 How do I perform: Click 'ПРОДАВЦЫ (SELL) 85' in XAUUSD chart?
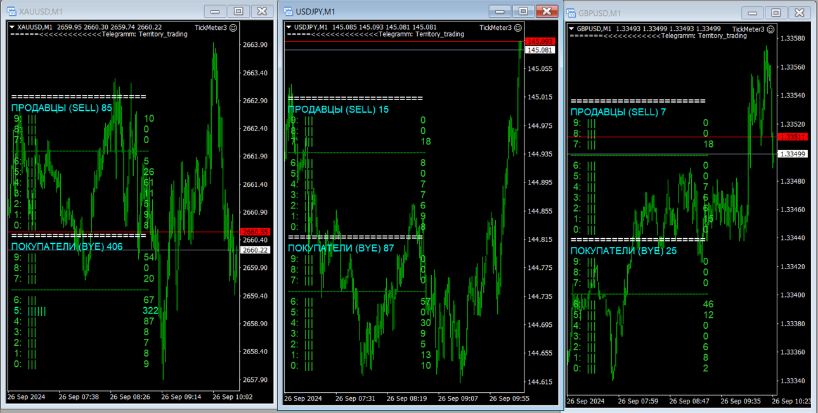62,108
